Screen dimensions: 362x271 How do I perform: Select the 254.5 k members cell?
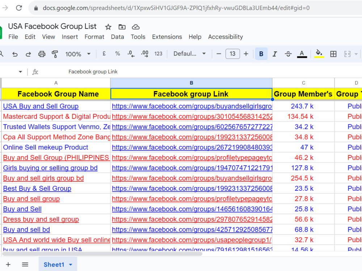303,178
